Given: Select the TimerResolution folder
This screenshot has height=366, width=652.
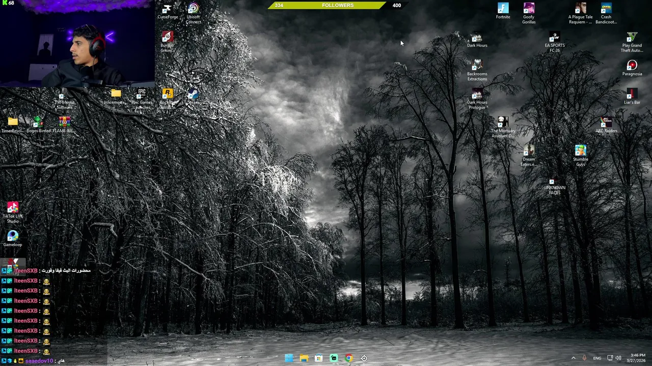Looking at the screenshot, I should coord(13,125).
